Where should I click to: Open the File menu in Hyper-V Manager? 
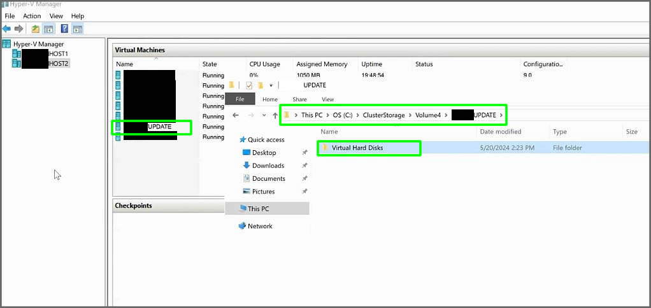tap(10, 16)
